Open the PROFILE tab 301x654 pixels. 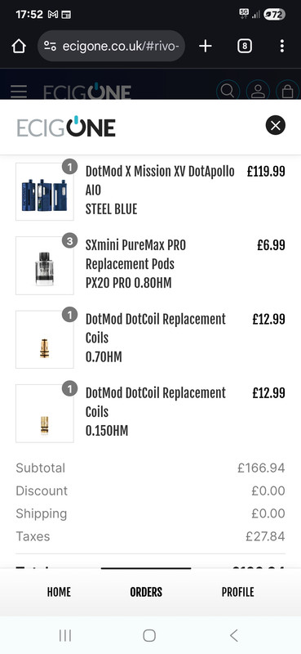237,592
